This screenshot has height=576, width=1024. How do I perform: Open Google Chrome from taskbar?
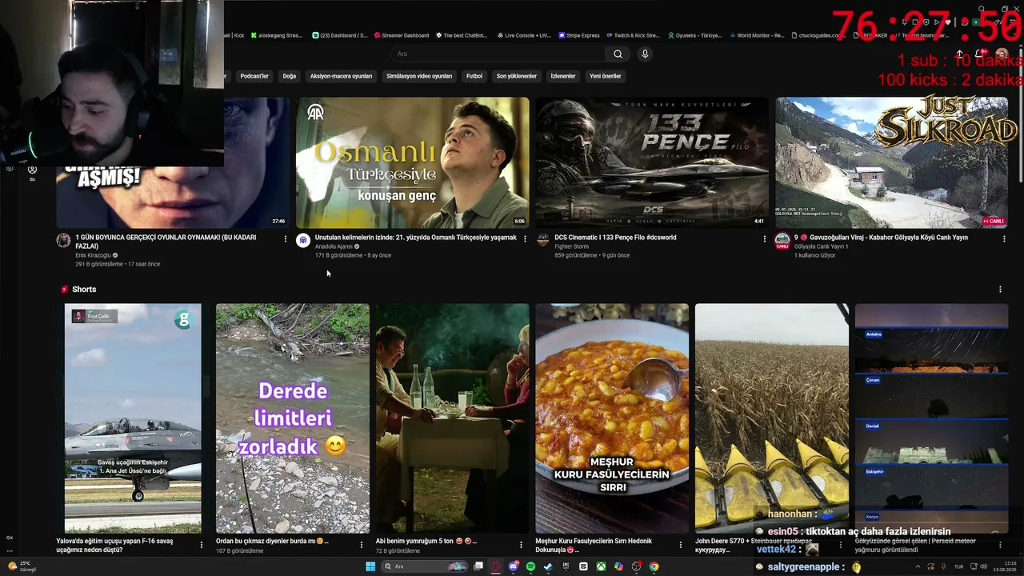(x=654, y=566)
